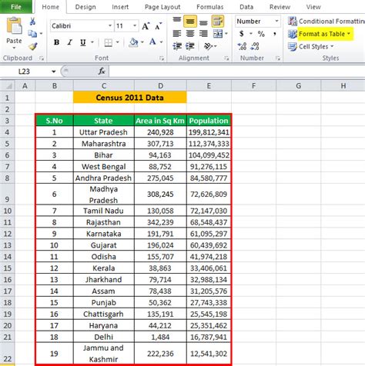Decrease font size with Shrink Font
Viewport: 365px width, 366px height.
pyautogui.click(x=159, y=26)
